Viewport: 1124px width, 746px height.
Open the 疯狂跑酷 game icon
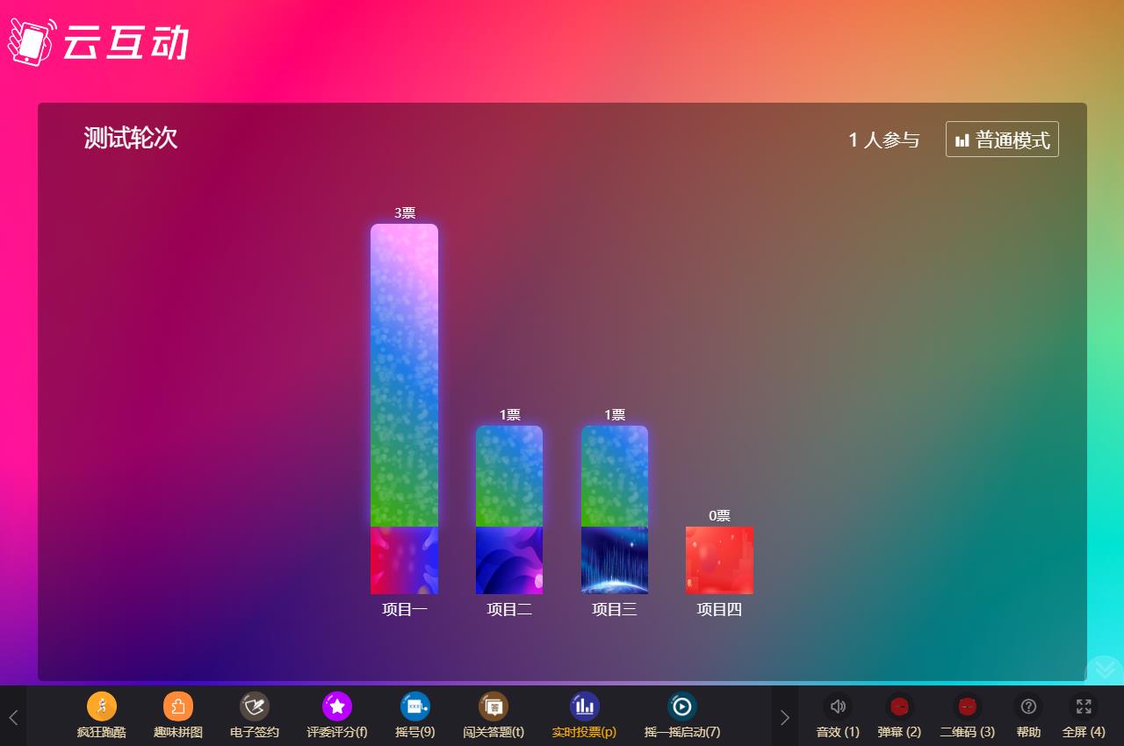point(101,707)
